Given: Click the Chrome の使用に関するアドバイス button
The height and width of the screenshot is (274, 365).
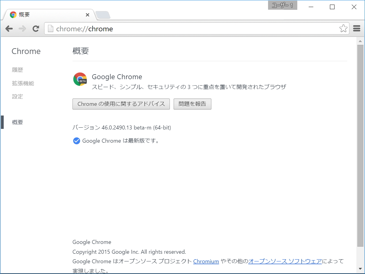Looking at the screenshot, I should (x=121, y=104).
